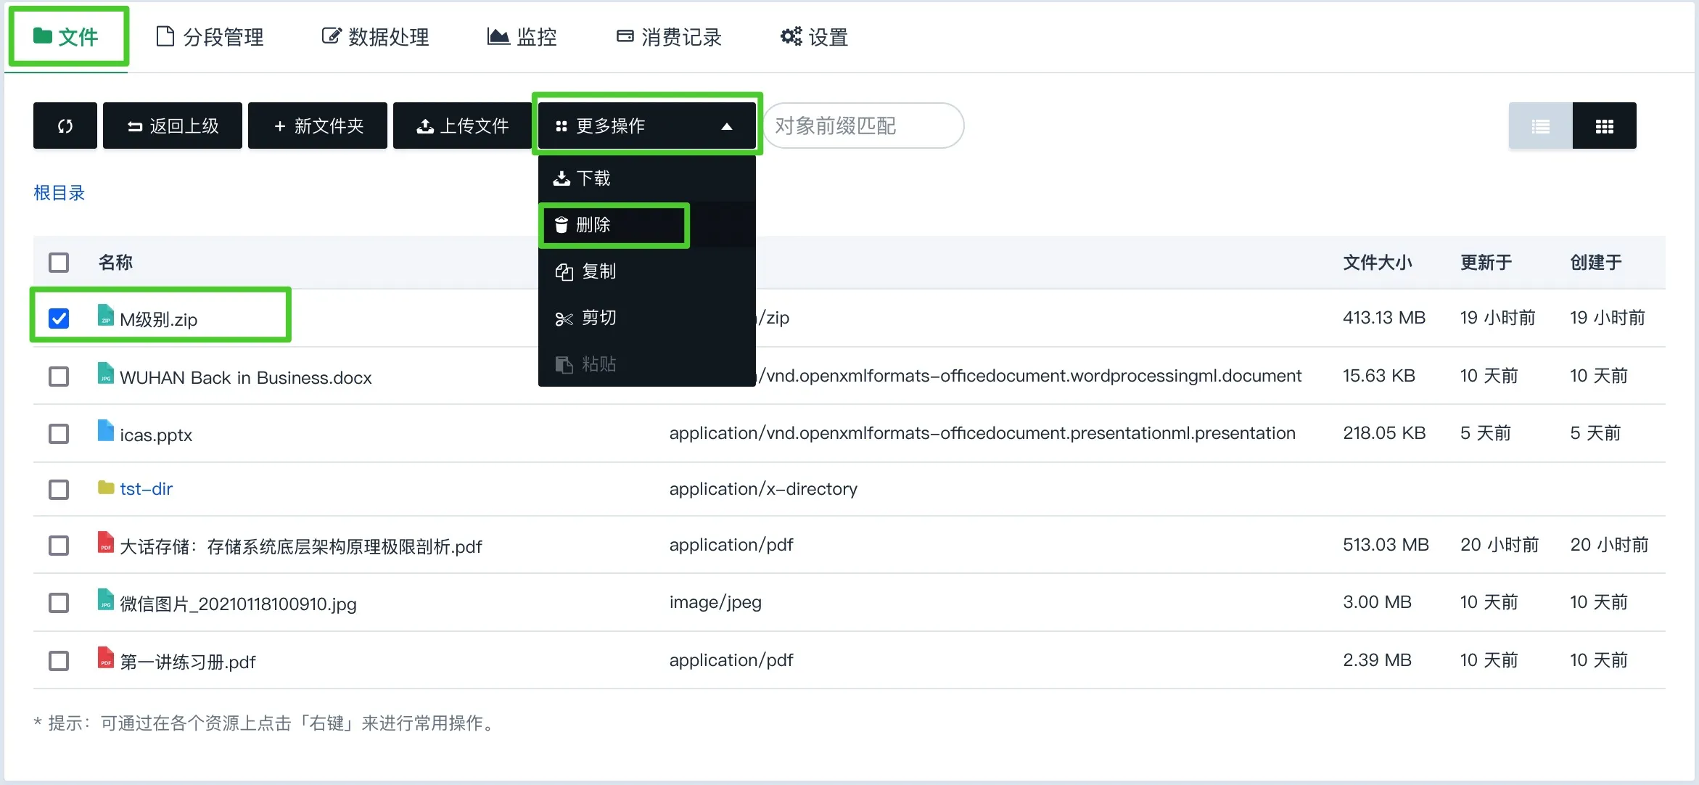
Task: Open the tst-dir folder link
Action: tap(146, 488)
